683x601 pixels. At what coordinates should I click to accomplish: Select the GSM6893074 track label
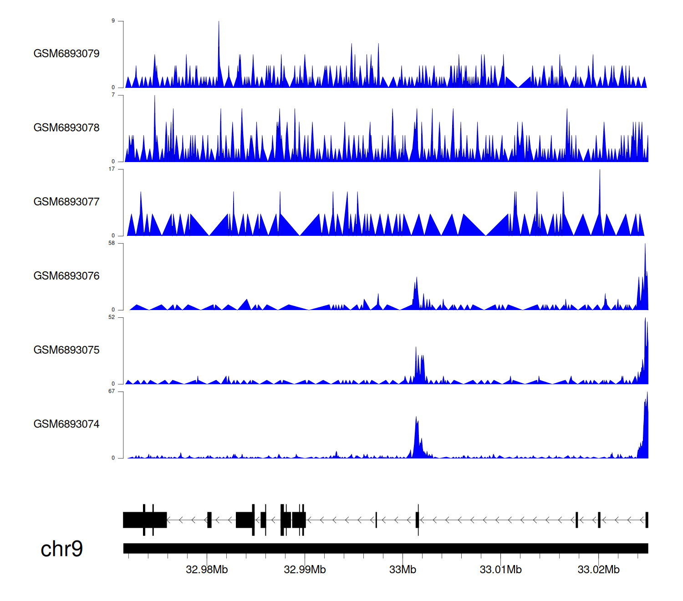(x=66, y=424)
